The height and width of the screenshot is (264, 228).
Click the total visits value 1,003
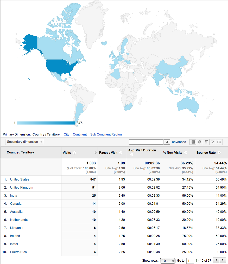pyautogui.click(x=91, y=163)
